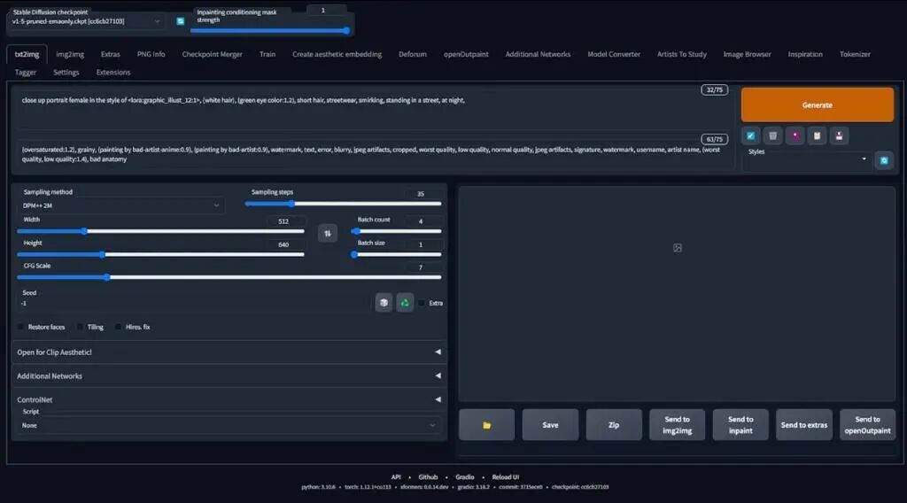Click the Sampling steps slider
Viewport: 907px width, 503px height.
(x=343, y=204)
